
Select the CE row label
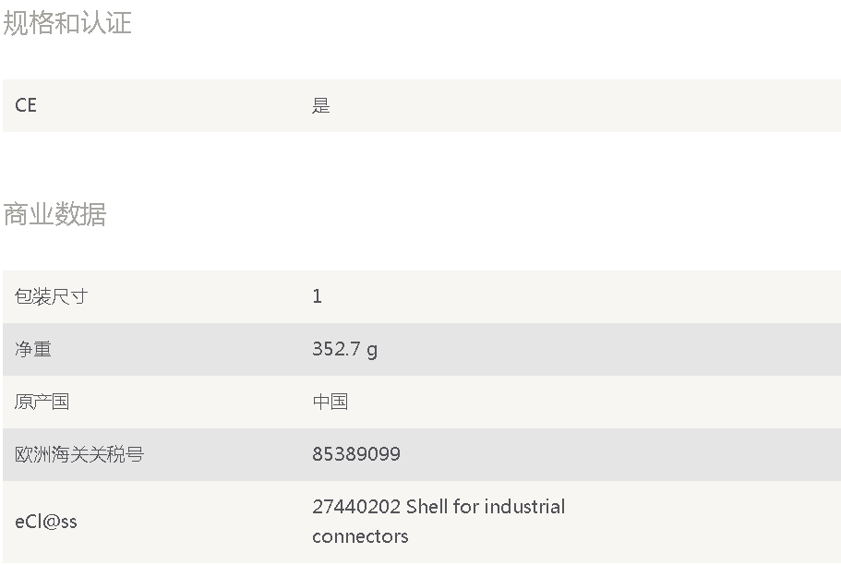[x=26, y=105]
